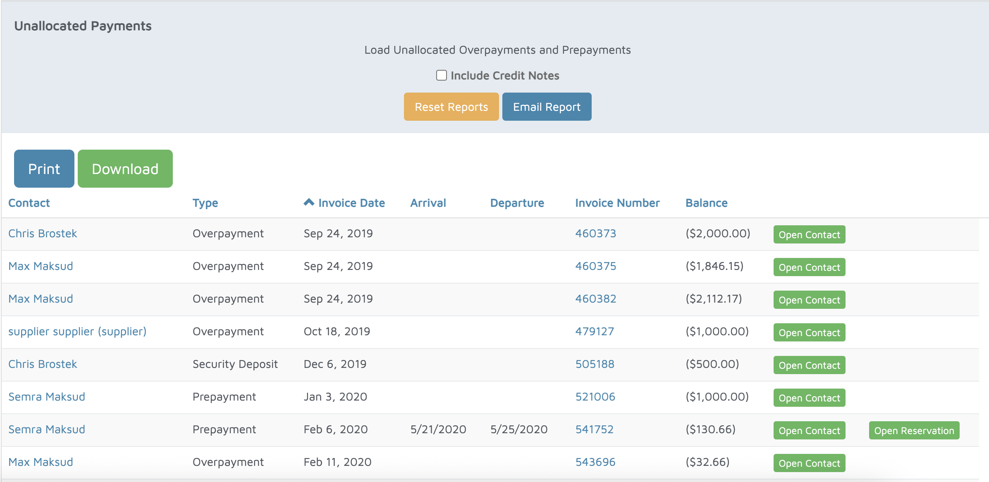Viewport: 989px width, 482px height.
Task: Open the supplier supplier (supplier) contact link
Action: point(77,332)
